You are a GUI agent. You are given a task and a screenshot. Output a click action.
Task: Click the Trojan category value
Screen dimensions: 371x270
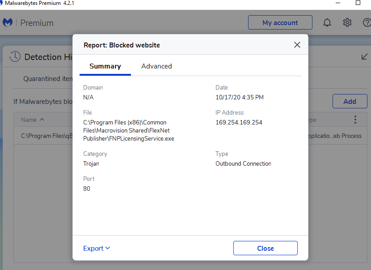coord(91,163)
